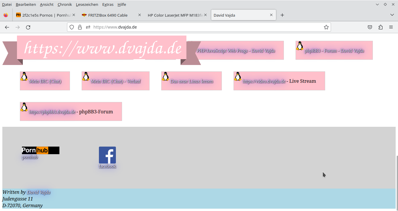Viewport: 398px width, 211px height.
Task: Open the Lesezeichen menu
Action: coord(87,4)
